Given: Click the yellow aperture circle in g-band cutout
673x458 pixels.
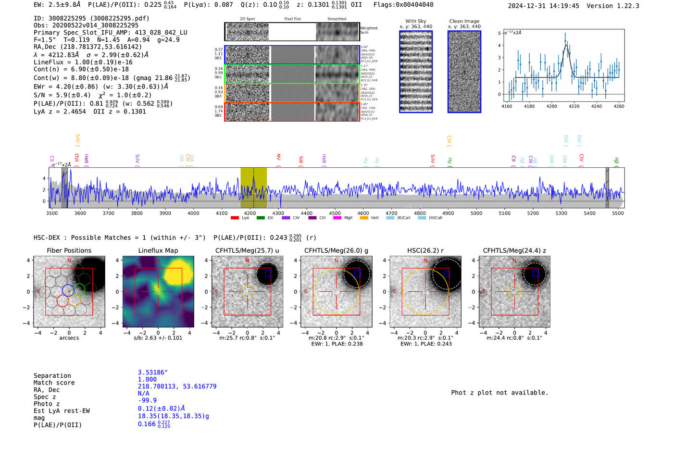Looking at the screenshot, I should [x=336, y=292].
